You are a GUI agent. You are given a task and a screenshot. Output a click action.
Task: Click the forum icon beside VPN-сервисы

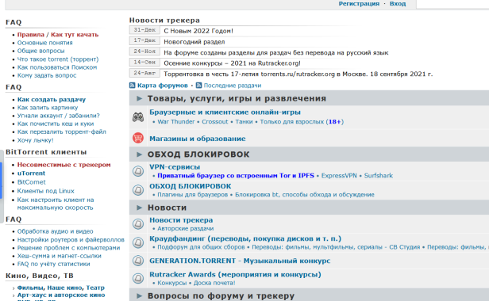pos(138,171)
